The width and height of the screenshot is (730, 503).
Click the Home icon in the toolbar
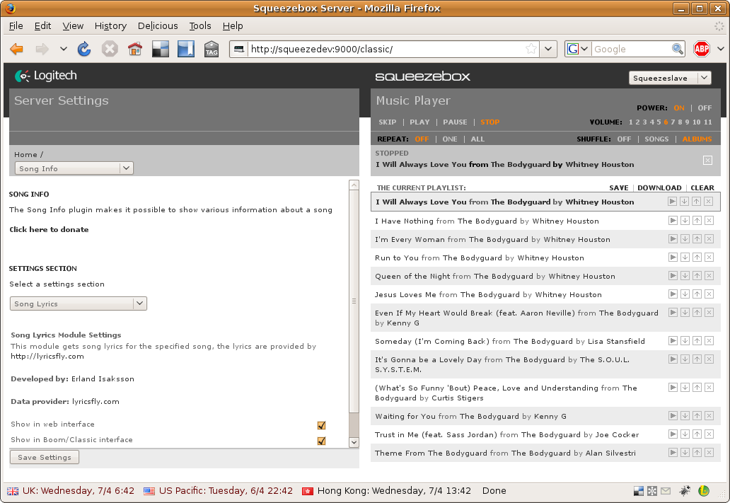[x=134, y=49]
